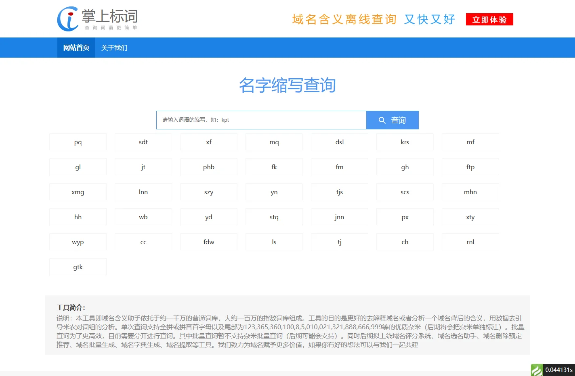Click the 掌上标词 site logo
575x376 pixels.
98,19
